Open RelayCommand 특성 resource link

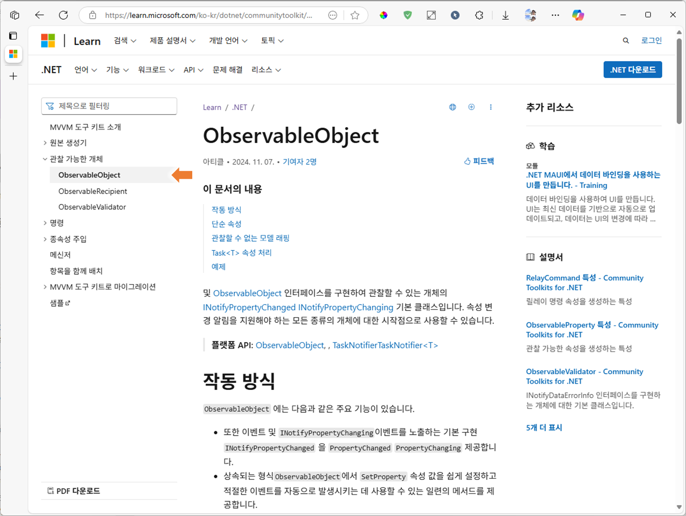click(585, 283)
